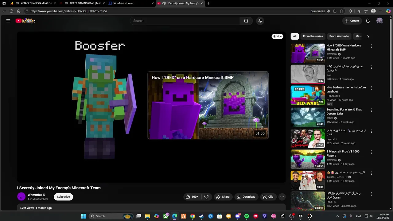Click the address bar URL
This screenshot has height=221, width=393.
pyautogui.click(x=69, y=11)
